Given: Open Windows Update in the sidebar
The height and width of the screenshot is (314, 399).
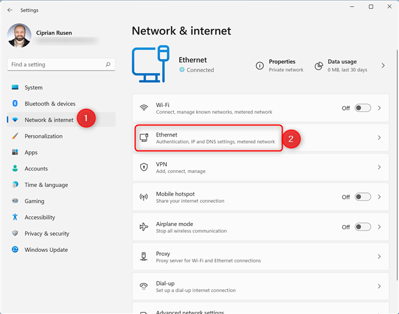Looking at the screenshot, I should coord(61,250).
